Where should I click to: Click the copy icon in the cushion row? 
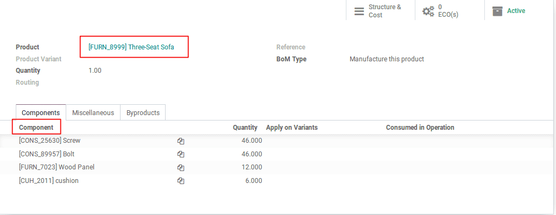coord(181,181)
